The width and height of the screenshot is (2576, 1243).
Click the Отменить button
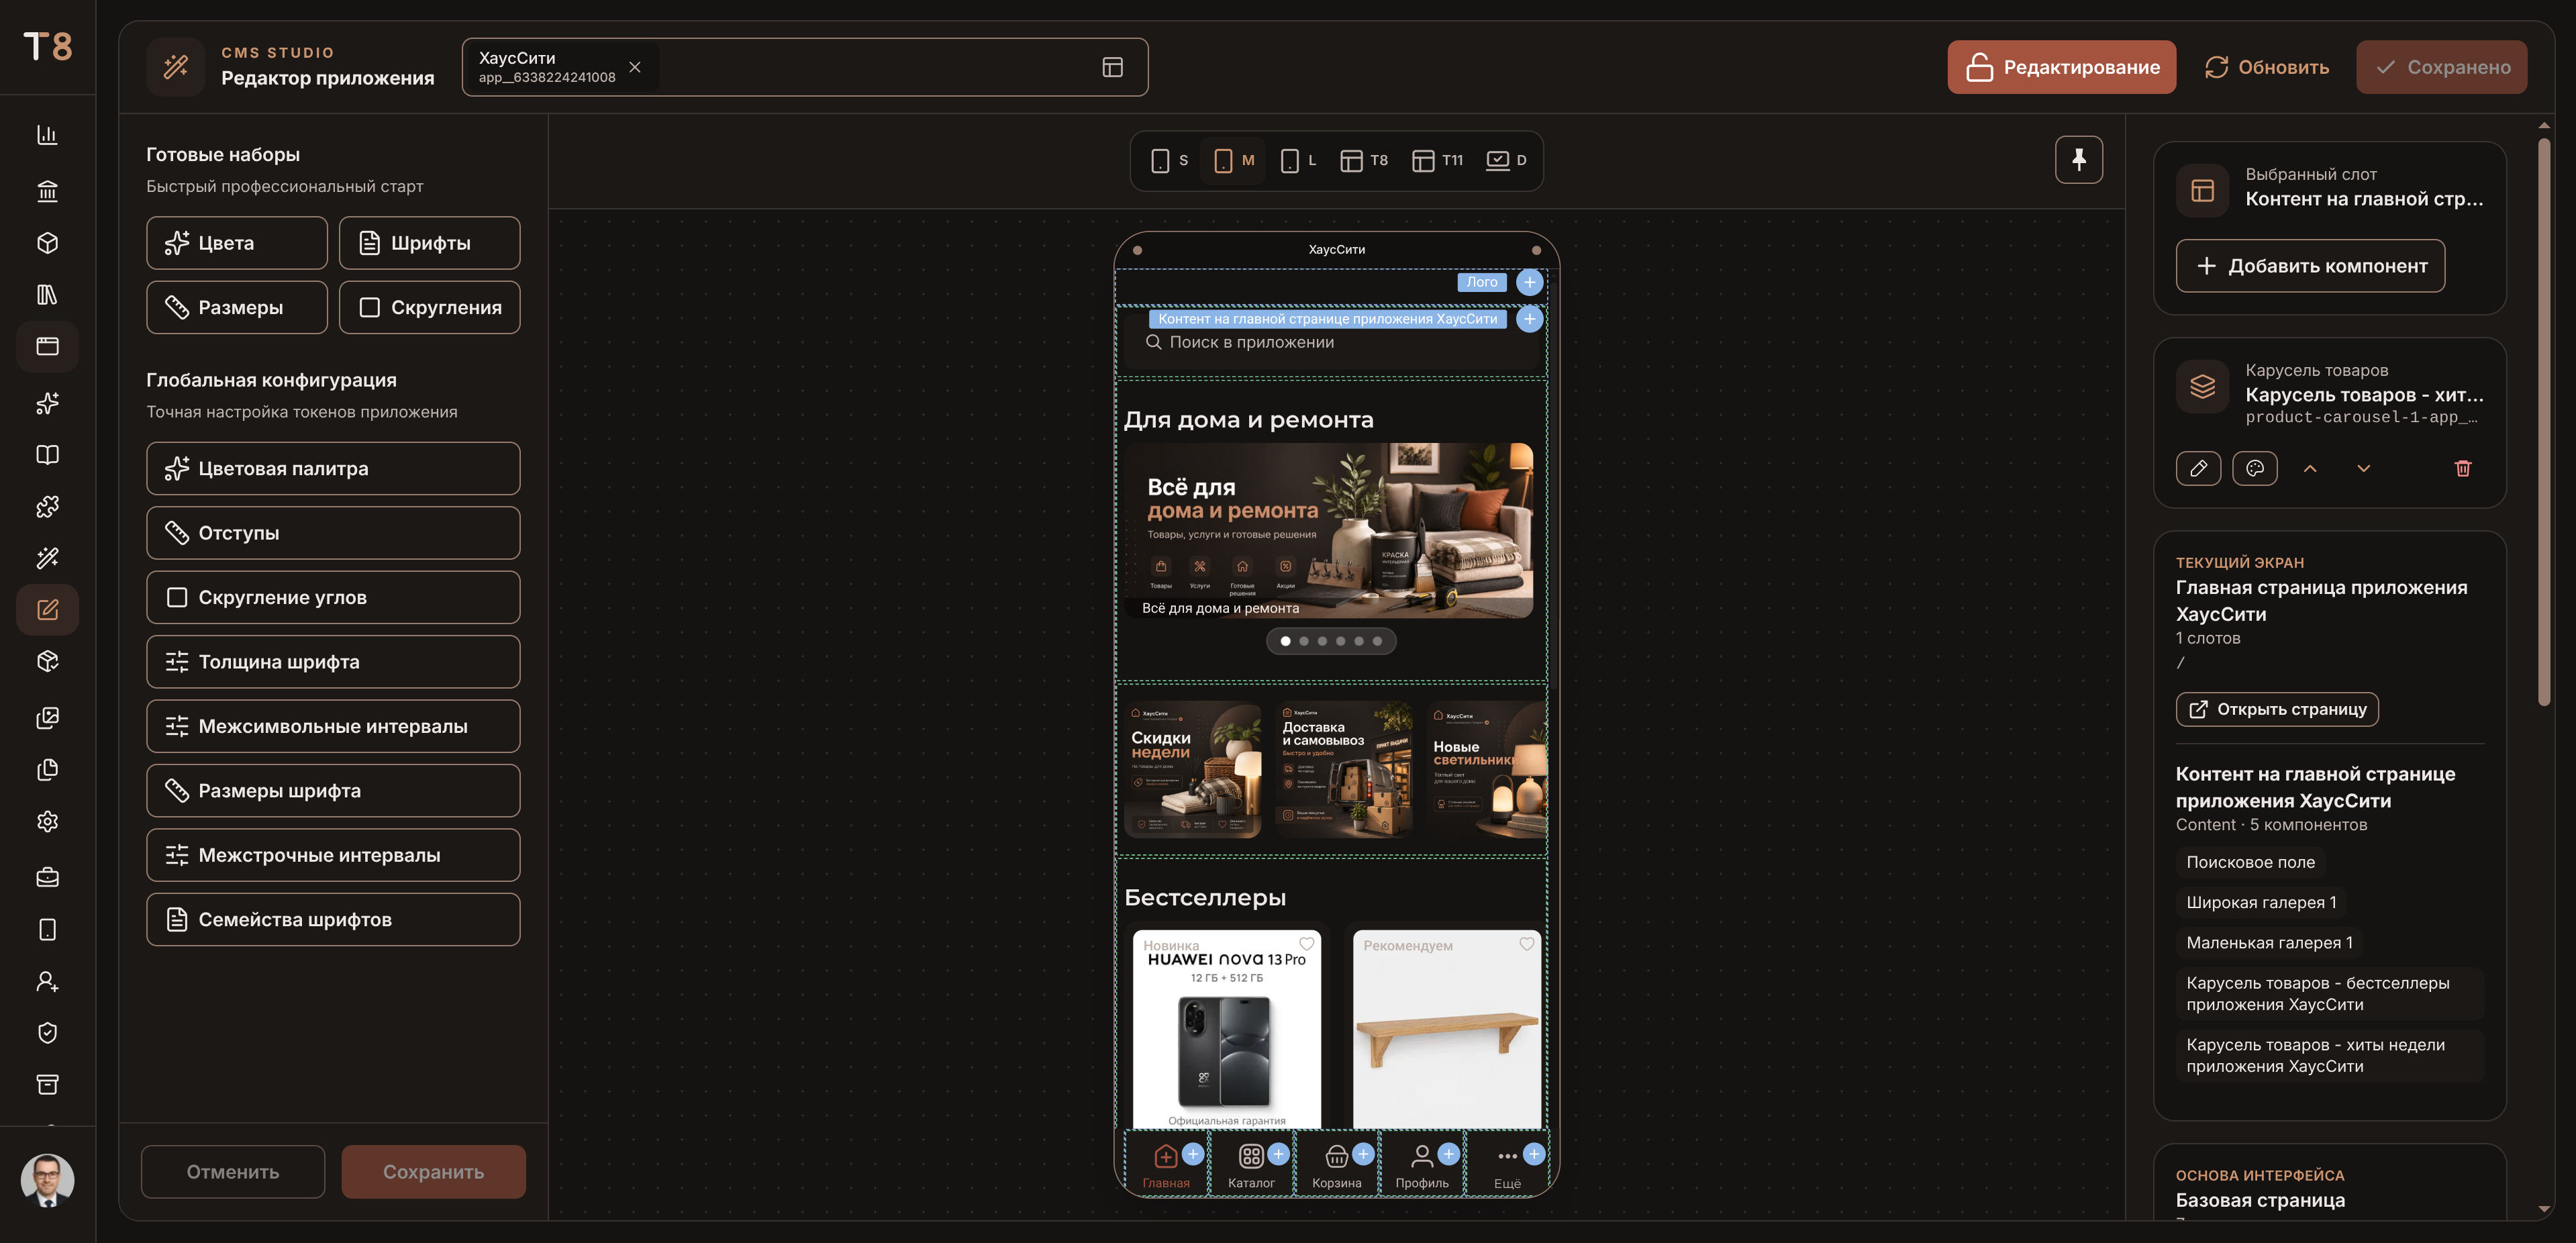coord(233,1171)
